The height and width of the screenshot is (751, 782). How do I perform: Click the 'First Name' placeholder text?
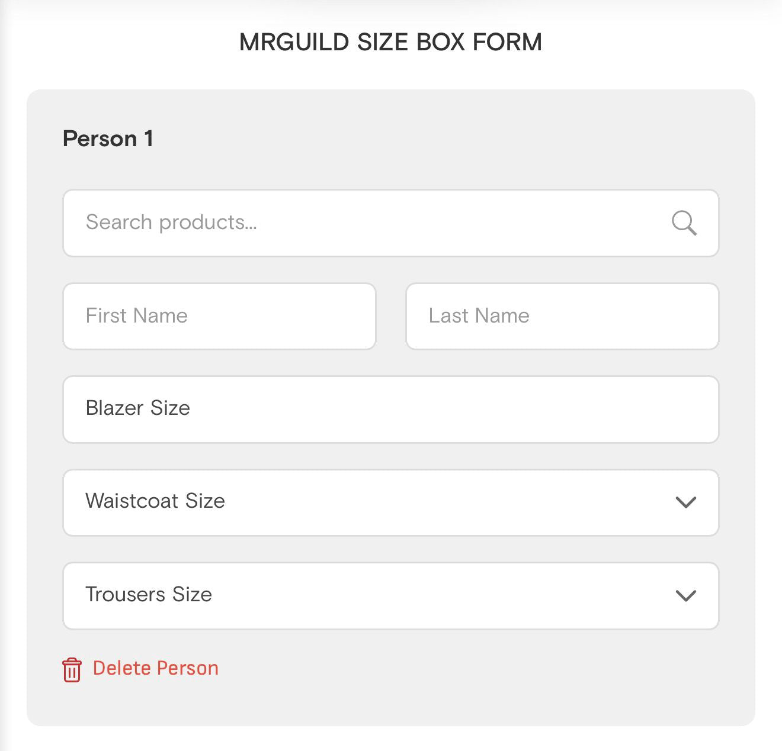tap(136, 315)
